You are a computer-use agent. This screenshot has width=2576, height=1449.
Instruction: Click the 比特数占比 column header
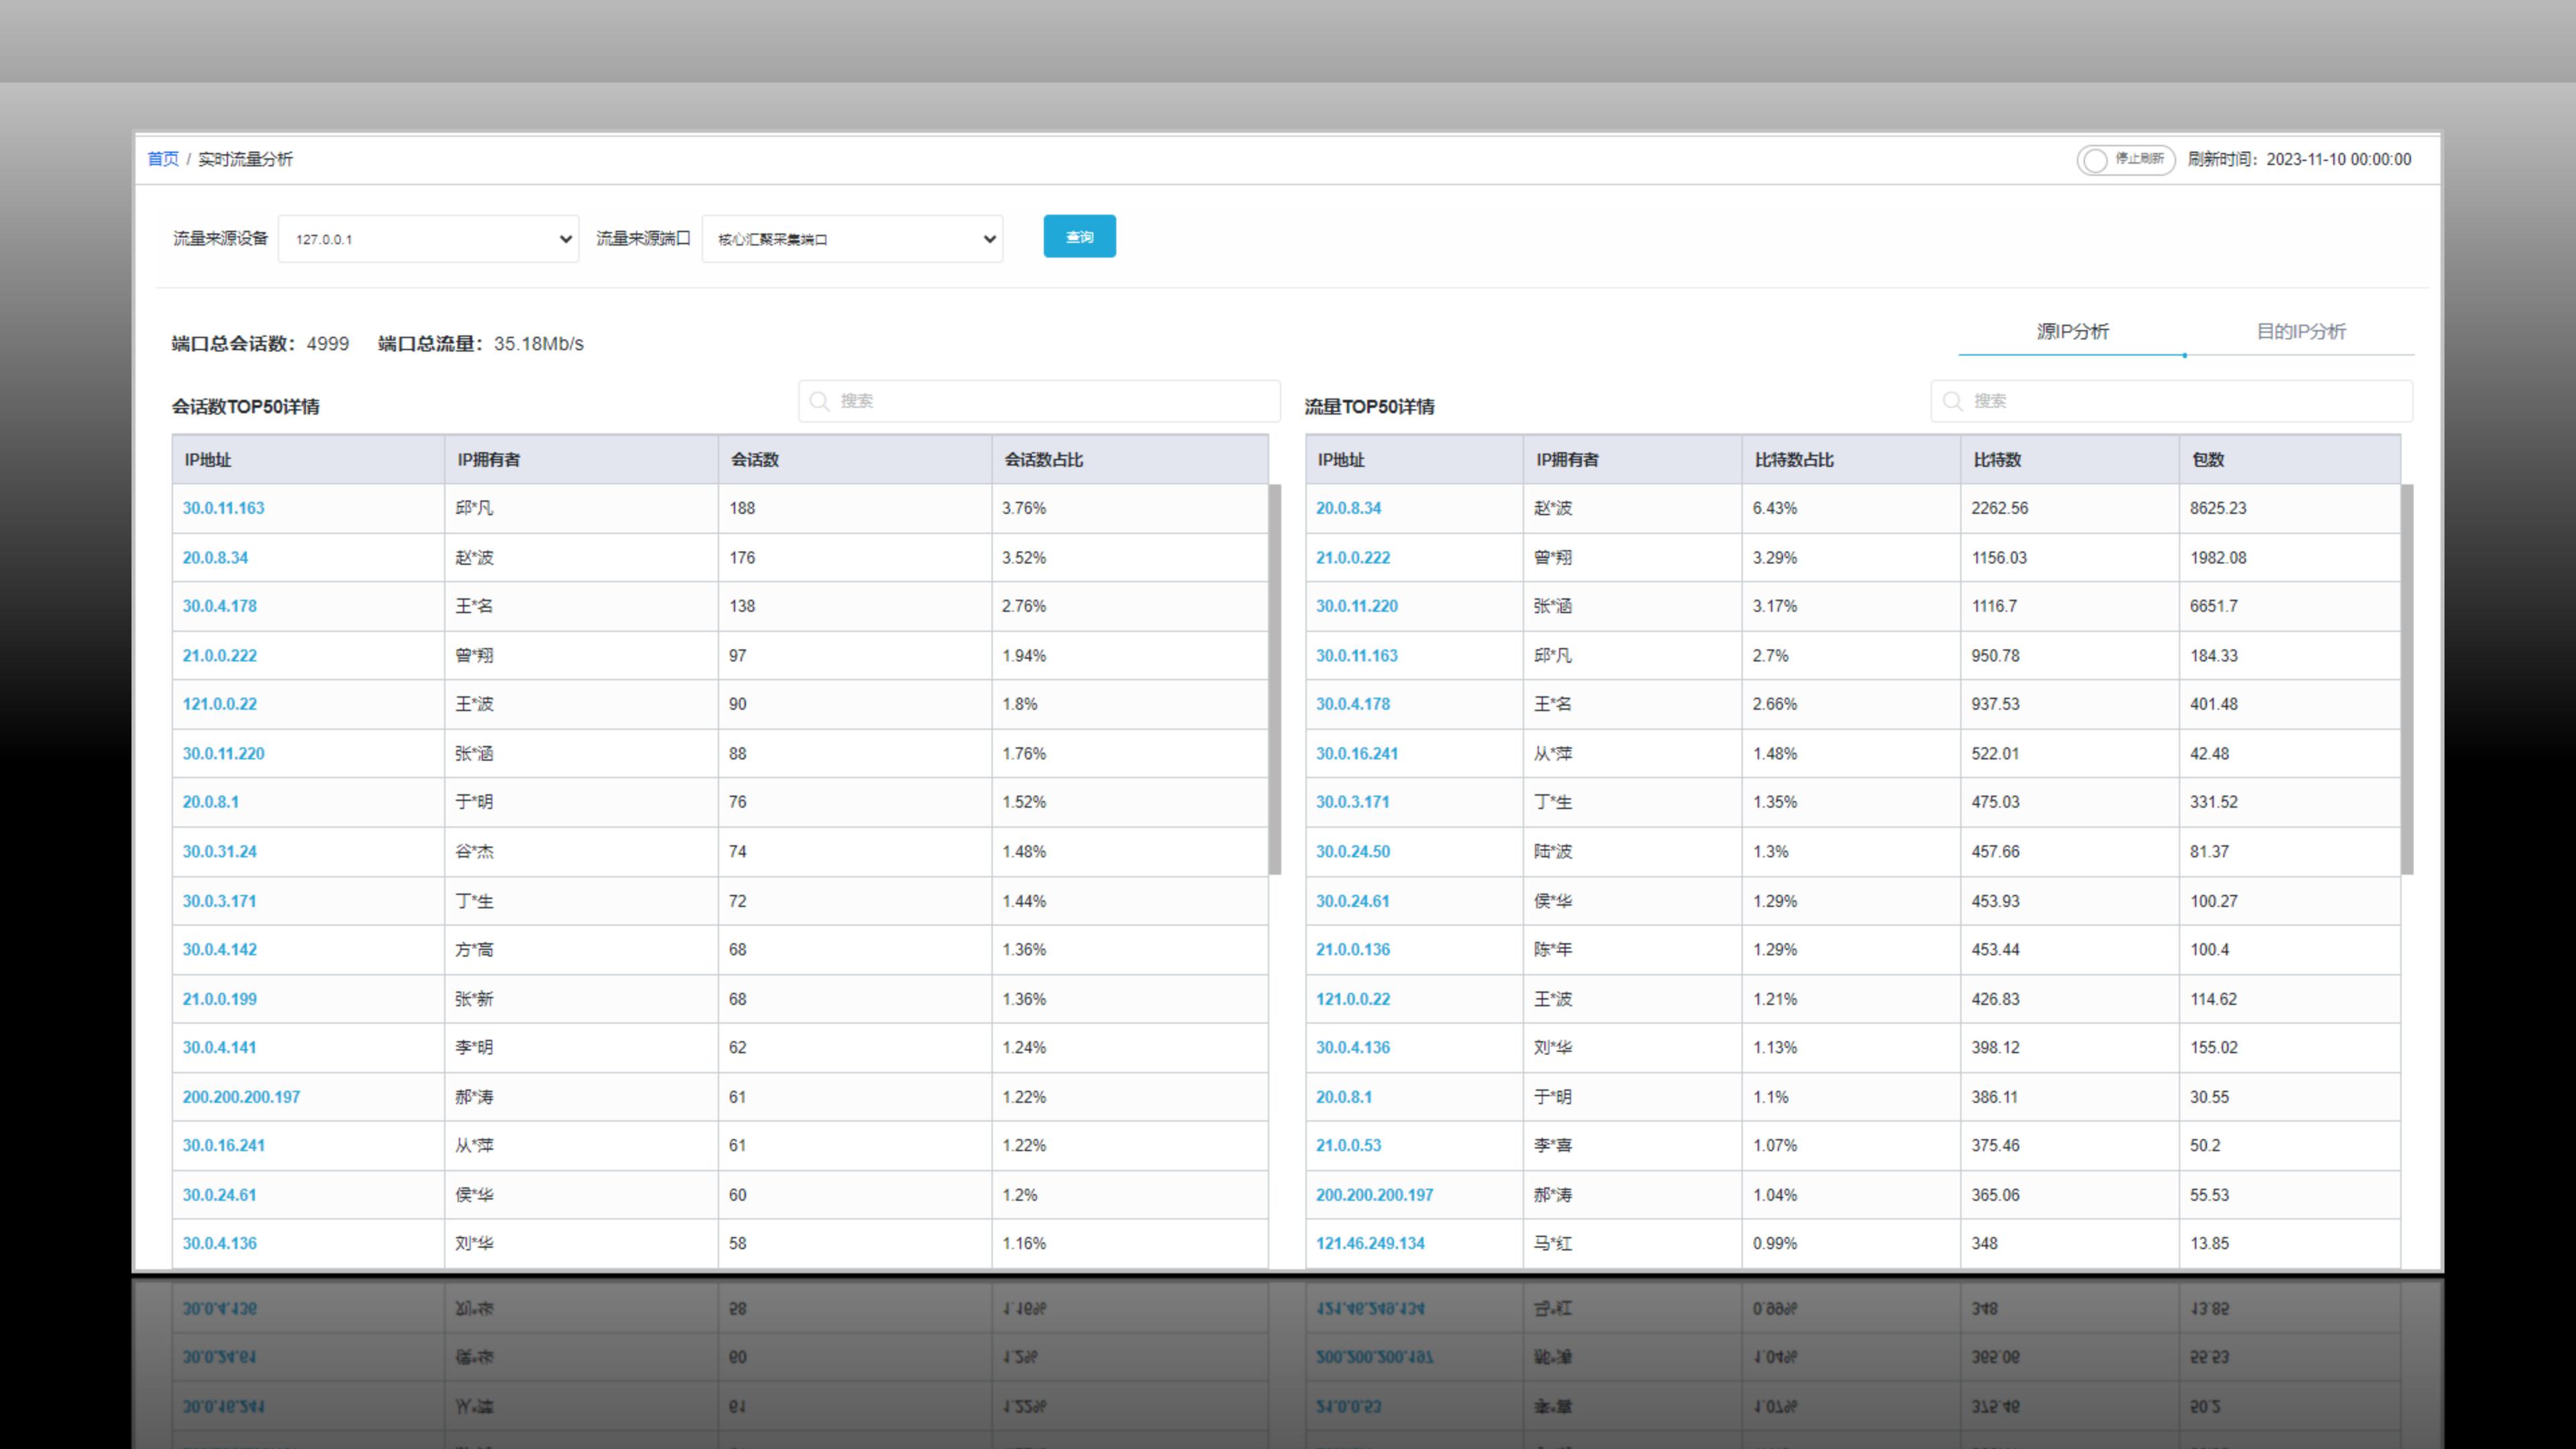tap(1794, 460)
